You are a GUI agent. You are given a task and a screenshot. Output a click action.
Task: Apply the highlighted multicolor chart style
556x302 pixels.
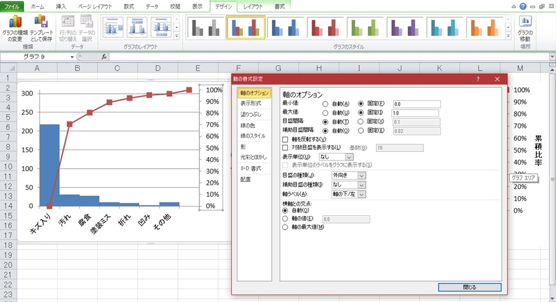pos(245,27)
